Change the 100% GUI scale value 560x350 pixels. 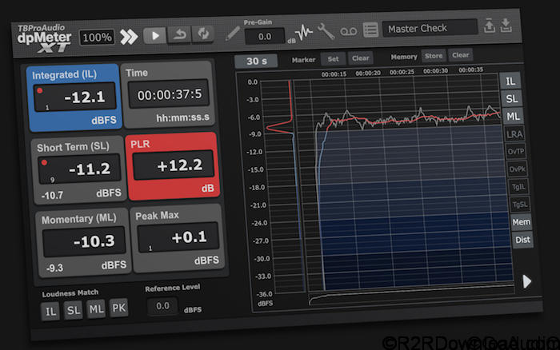click(97, 38)
